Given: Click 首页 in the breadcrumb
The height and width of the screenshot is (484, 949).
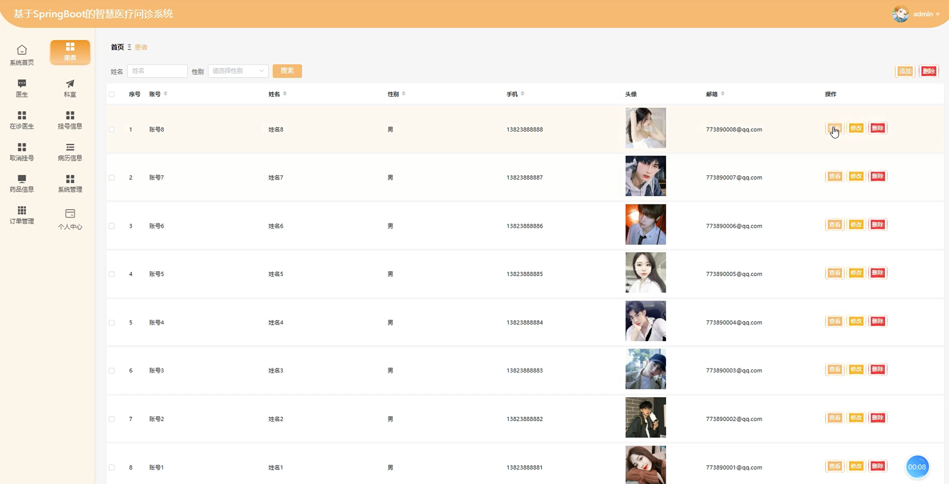Looking at the screenshot, I should [117, 47].
